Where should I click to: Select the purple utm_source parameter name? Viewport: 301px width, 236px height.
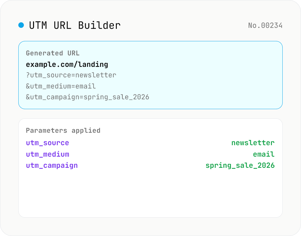[x=47, y=143]
